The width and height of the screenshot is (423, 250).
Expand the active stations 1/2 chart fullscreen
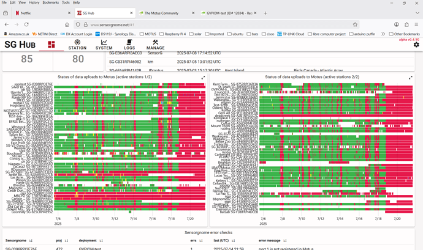click(204, 78)
